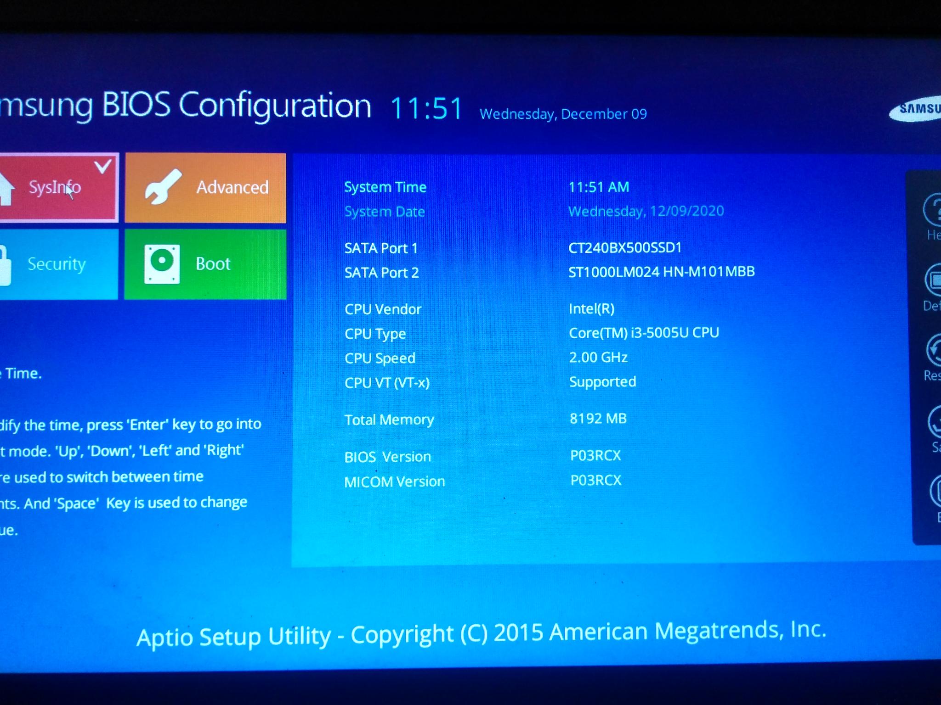The height and width of the screenshot is (705, 941).
Task: Click the BIOS Version P03RCX value
Action: (595, 455)
